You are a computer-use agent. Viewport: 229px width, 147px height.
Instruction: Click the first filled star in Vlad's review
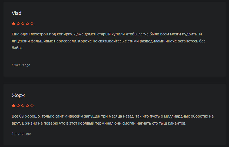click(14, 24)
